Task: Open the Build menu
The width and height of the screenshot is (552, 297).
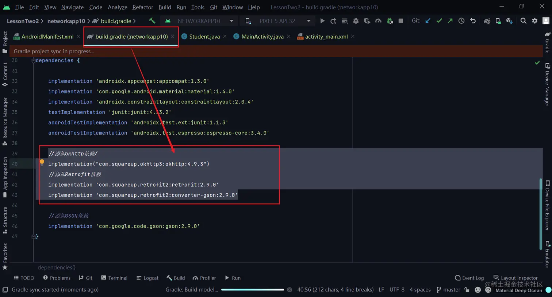Action: (x=165, y=7)
